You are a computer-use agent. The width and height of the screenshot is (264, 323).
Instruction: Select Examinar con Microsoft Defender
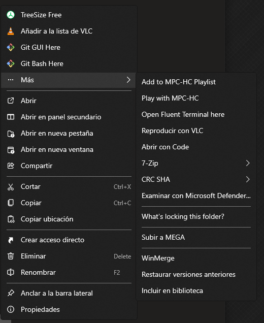(x=196, y=196)
